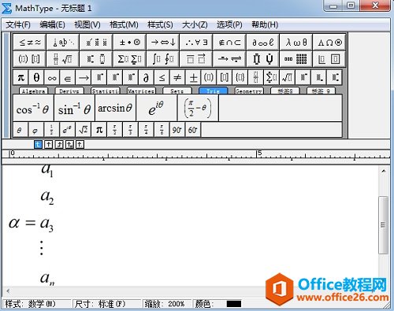Insert 60° from the small Trig bar
Viewport: 394px width, 311px height.
point(193,130)
